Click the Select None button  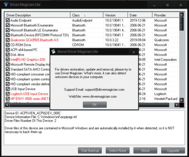pyautogui.click(x=118, y=151)
